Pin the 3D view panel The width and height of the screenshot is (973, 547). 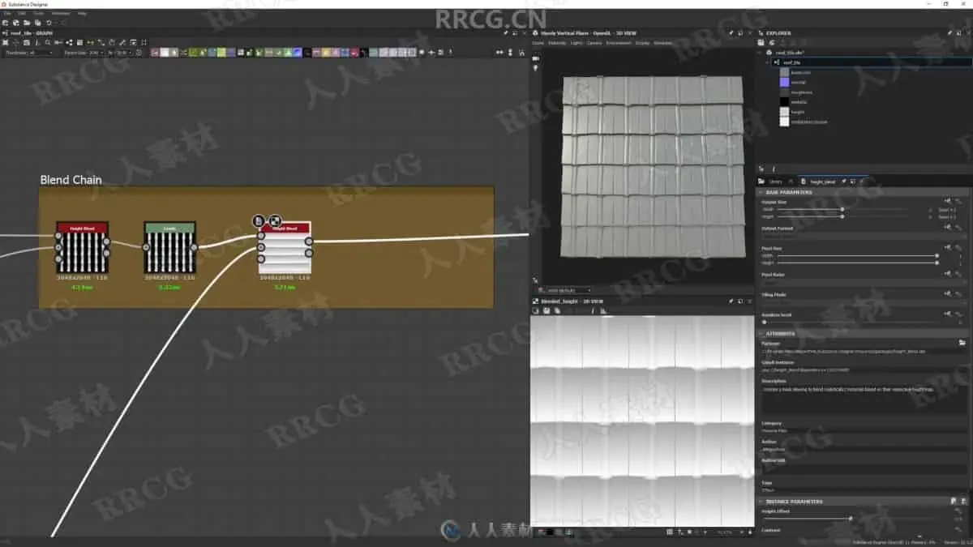click(731, 33)
